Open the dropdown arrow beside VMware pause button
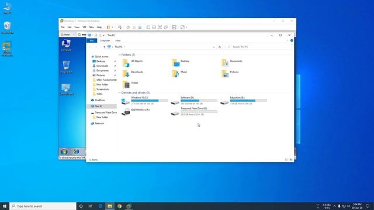This screenshot has height=210, width=374. click(x=112, y=27)
